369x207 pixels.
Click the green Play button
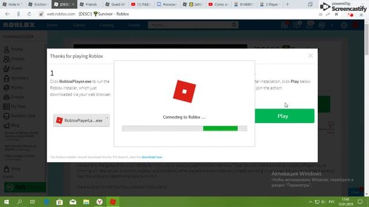click(x=284, y=116)
